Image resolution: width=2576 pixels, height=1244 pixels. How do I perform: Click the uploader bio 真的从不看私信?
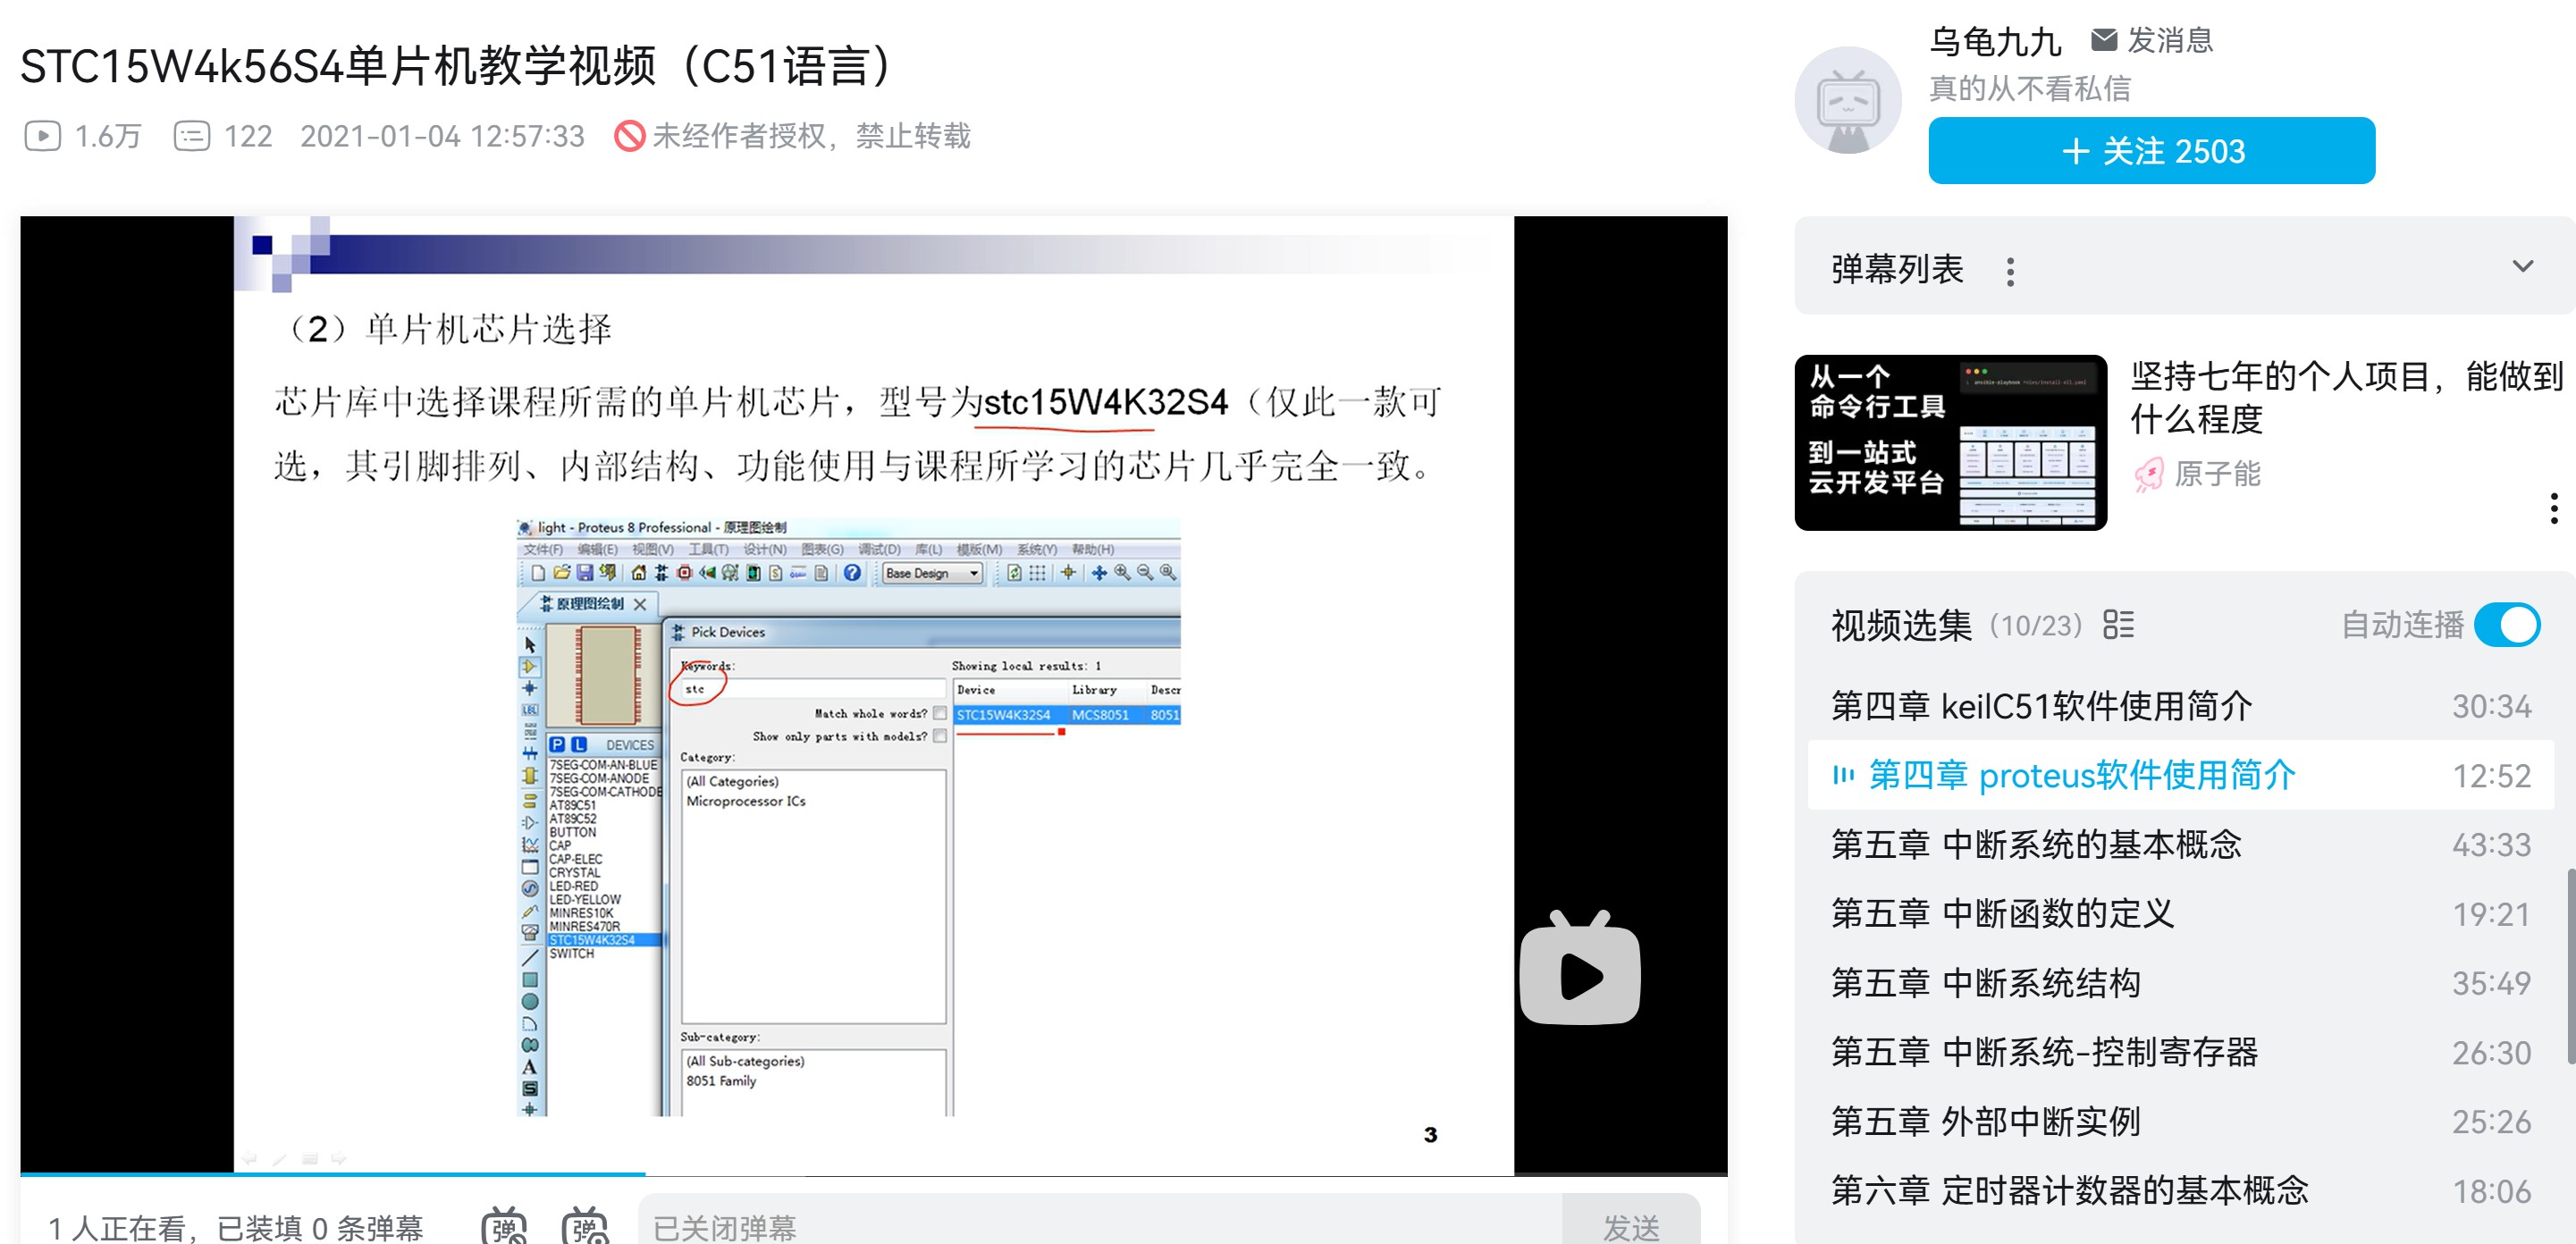2029,89
